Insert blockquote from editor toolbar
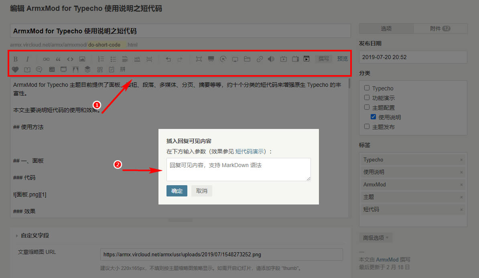This screenshot has width=479, height=278. point(58,59)
